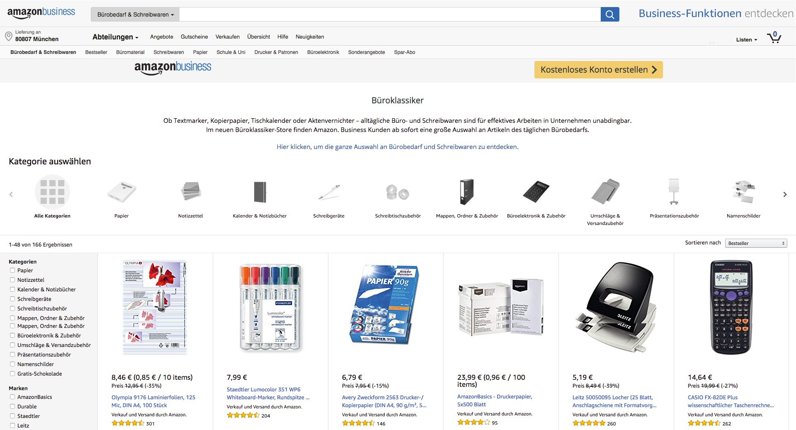The width and height of the screenshot is (796, 430).
Task: Select the Büroelektronik calculator category icon
Action: pos(536,192)
